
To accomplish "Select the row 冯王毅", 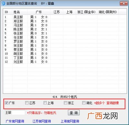I will point(65,25).
